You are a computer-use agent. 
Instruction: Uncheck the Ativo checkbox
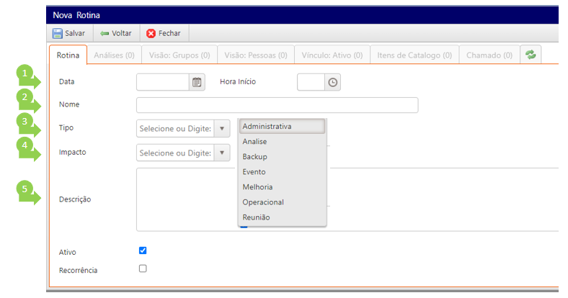tap(143, 250)
